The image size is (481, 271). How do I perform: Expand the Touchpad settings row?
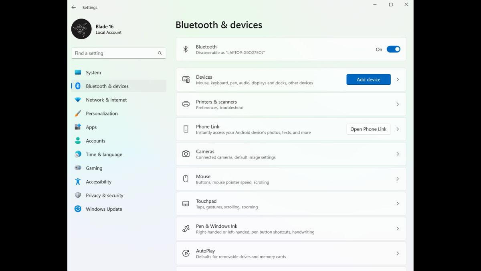point(397,204)
